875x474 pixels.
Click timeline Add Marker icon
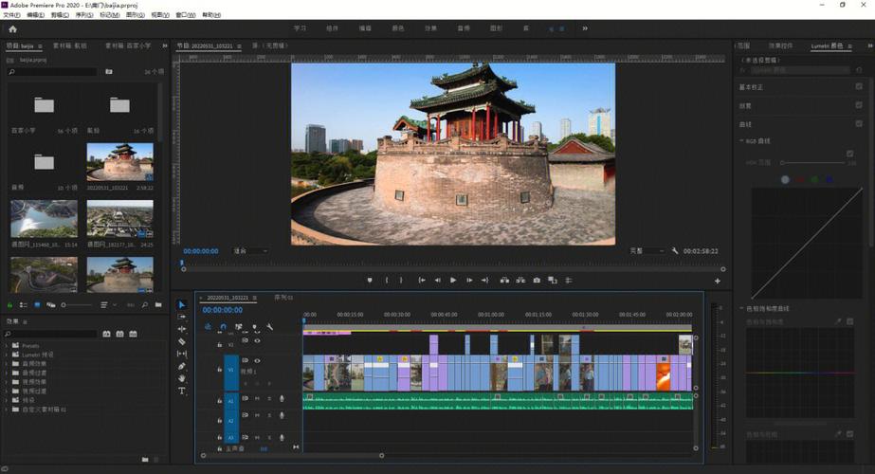[x=254, y=327]
